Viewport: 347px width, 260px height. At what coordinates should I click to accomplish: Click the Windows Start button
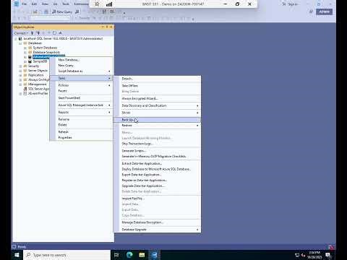(17, 255)
